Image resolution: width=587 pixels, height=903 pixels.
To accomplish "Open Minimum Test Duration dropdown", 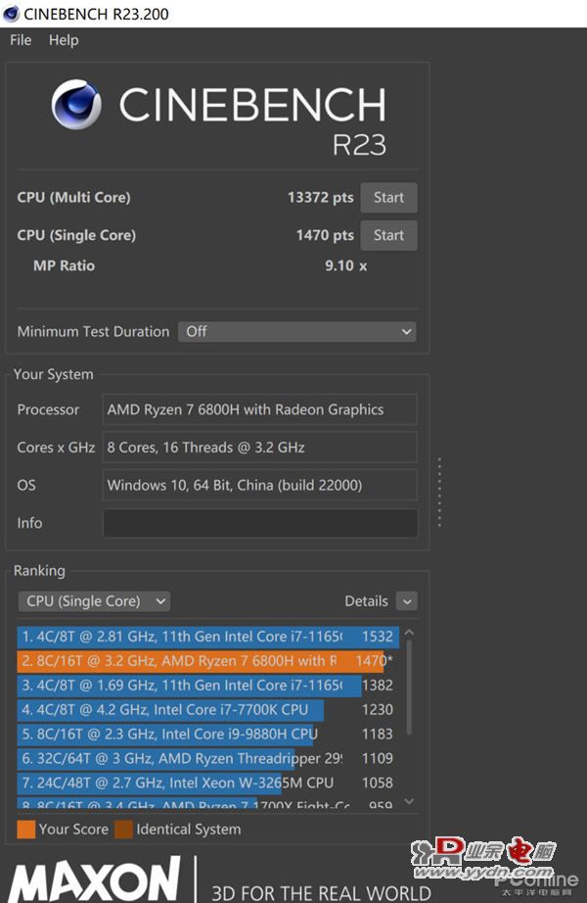I will tap(297, 332).
